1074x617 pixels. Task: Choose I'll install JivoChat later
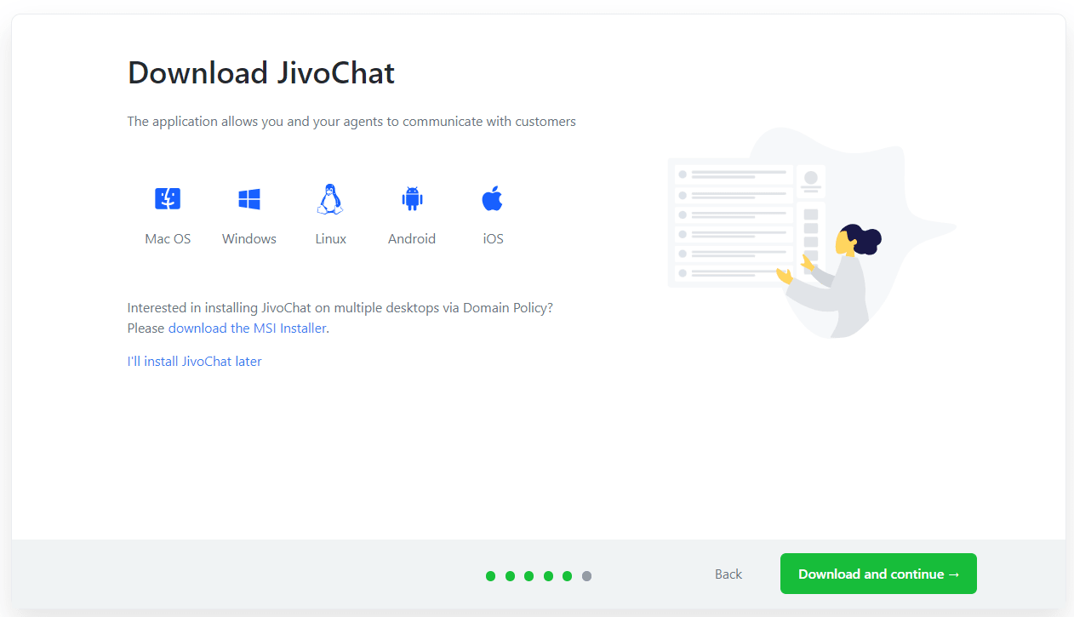coord(195,361)
